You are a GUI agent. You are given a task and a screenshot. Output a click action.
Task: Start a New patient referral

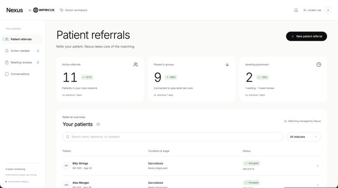[306, 36]
